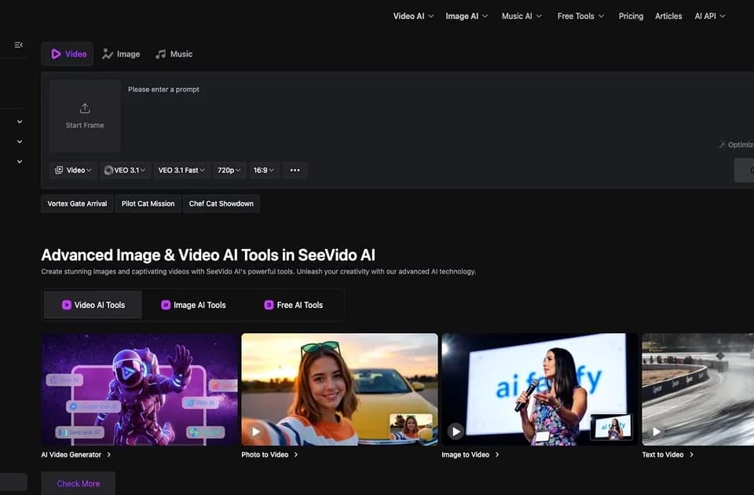This screenshot has width=754, height=495.
Task: Switch to the Image tab
Action: point(121,54)
